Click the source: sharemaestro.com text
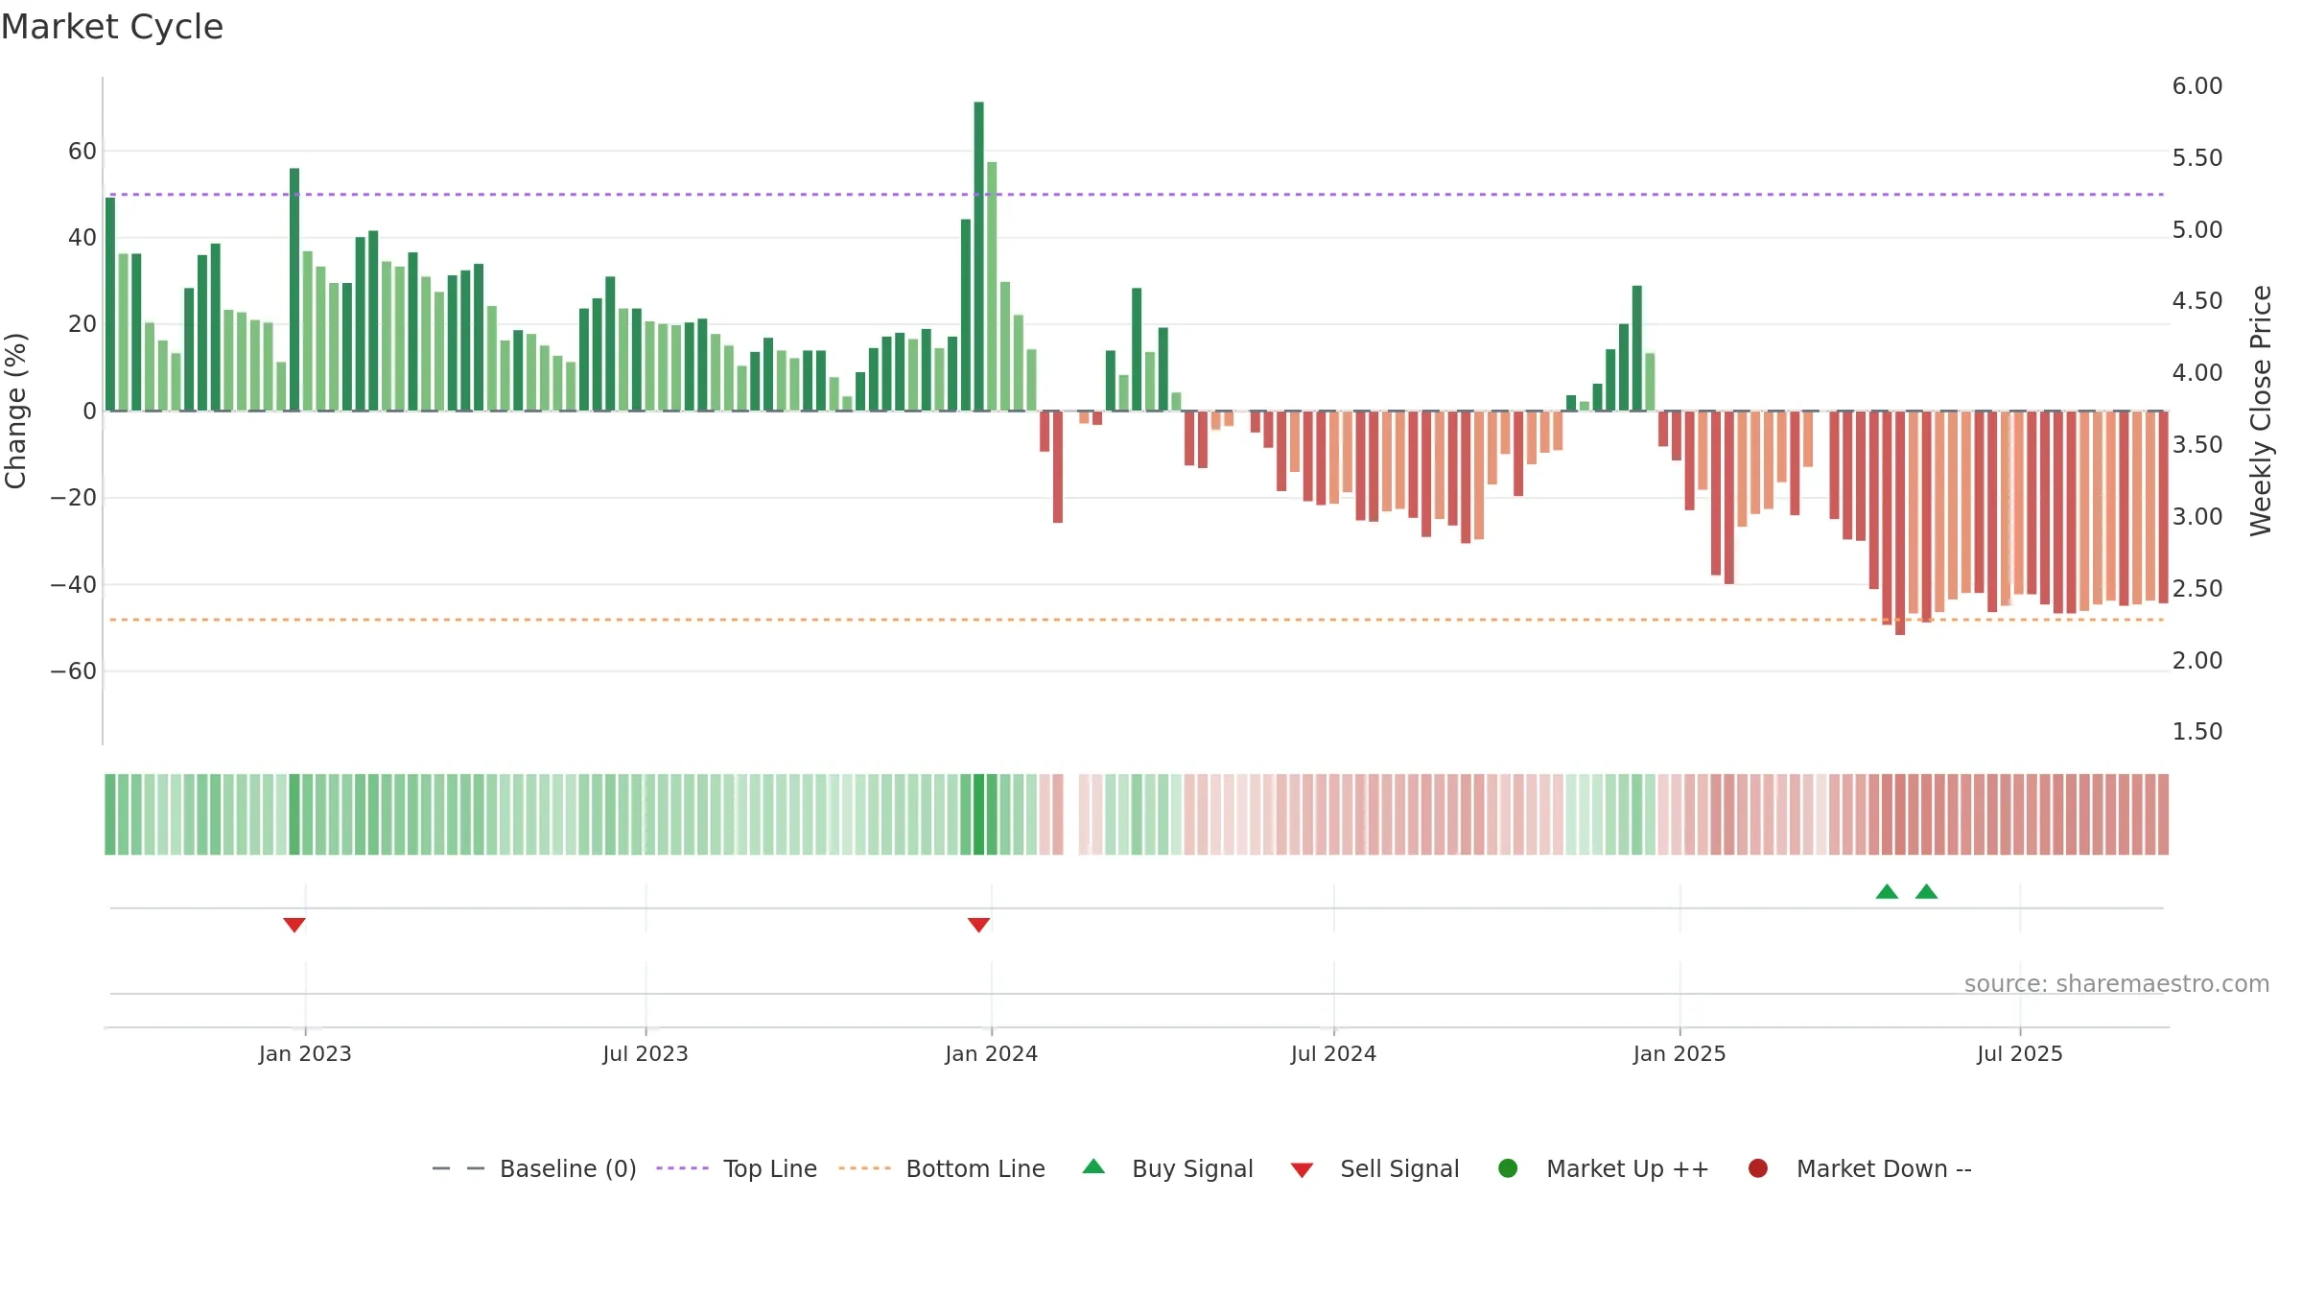 point(2117,983)
